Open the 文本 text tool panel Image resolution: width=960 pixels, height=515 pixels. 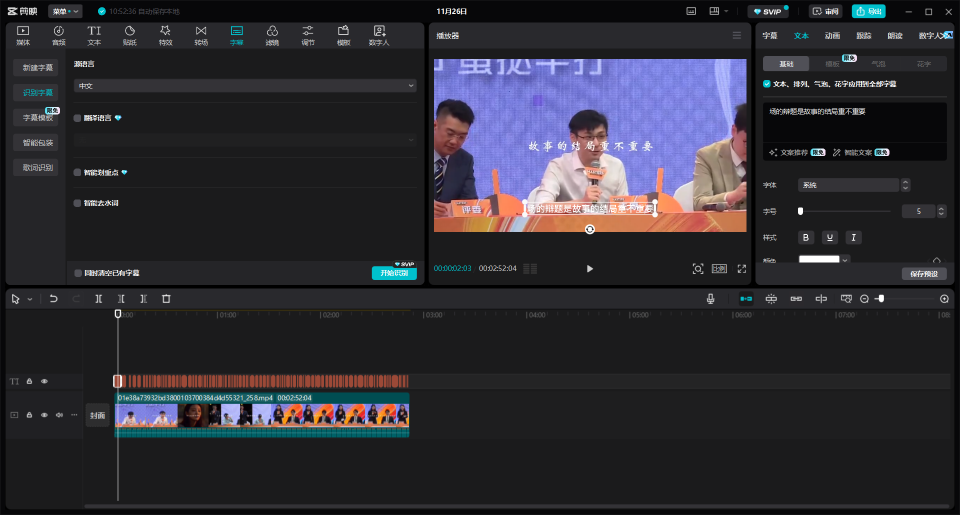point(94,35)
